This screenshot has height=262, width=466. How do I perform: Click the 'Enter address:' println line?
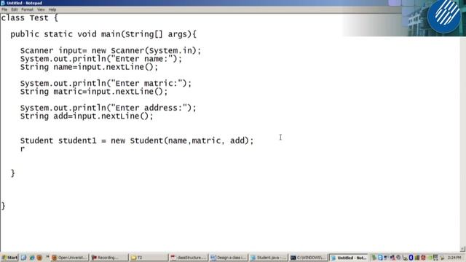coord(108,108)
